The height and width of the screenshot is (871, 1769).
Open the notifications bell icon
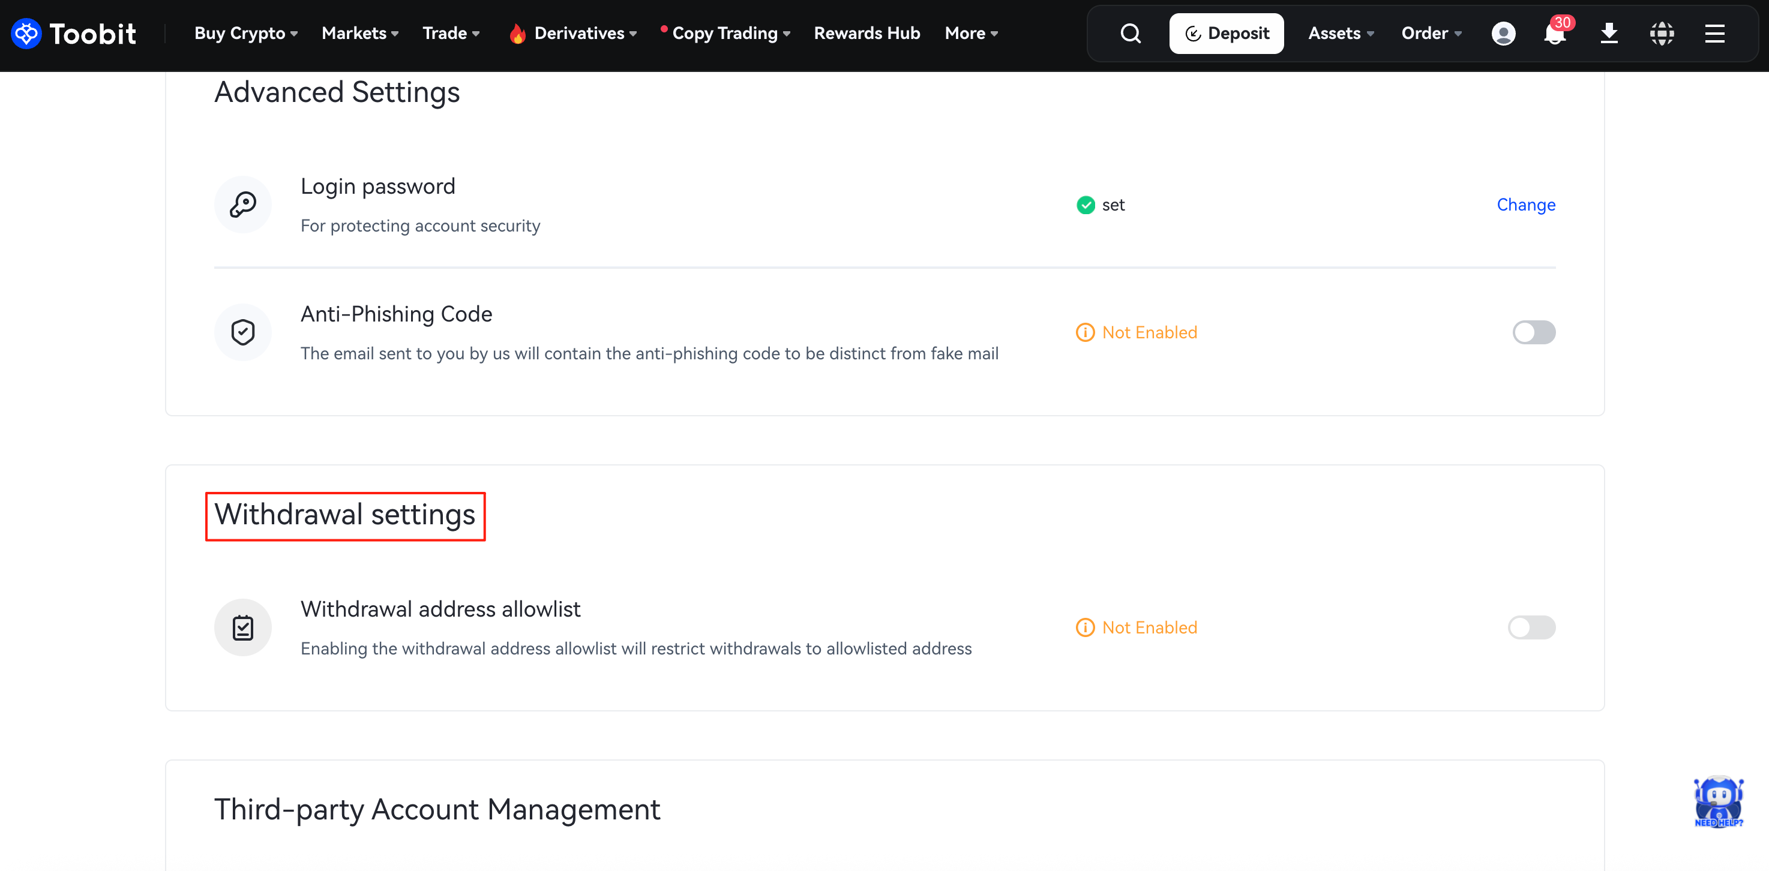coord(1554,33)
